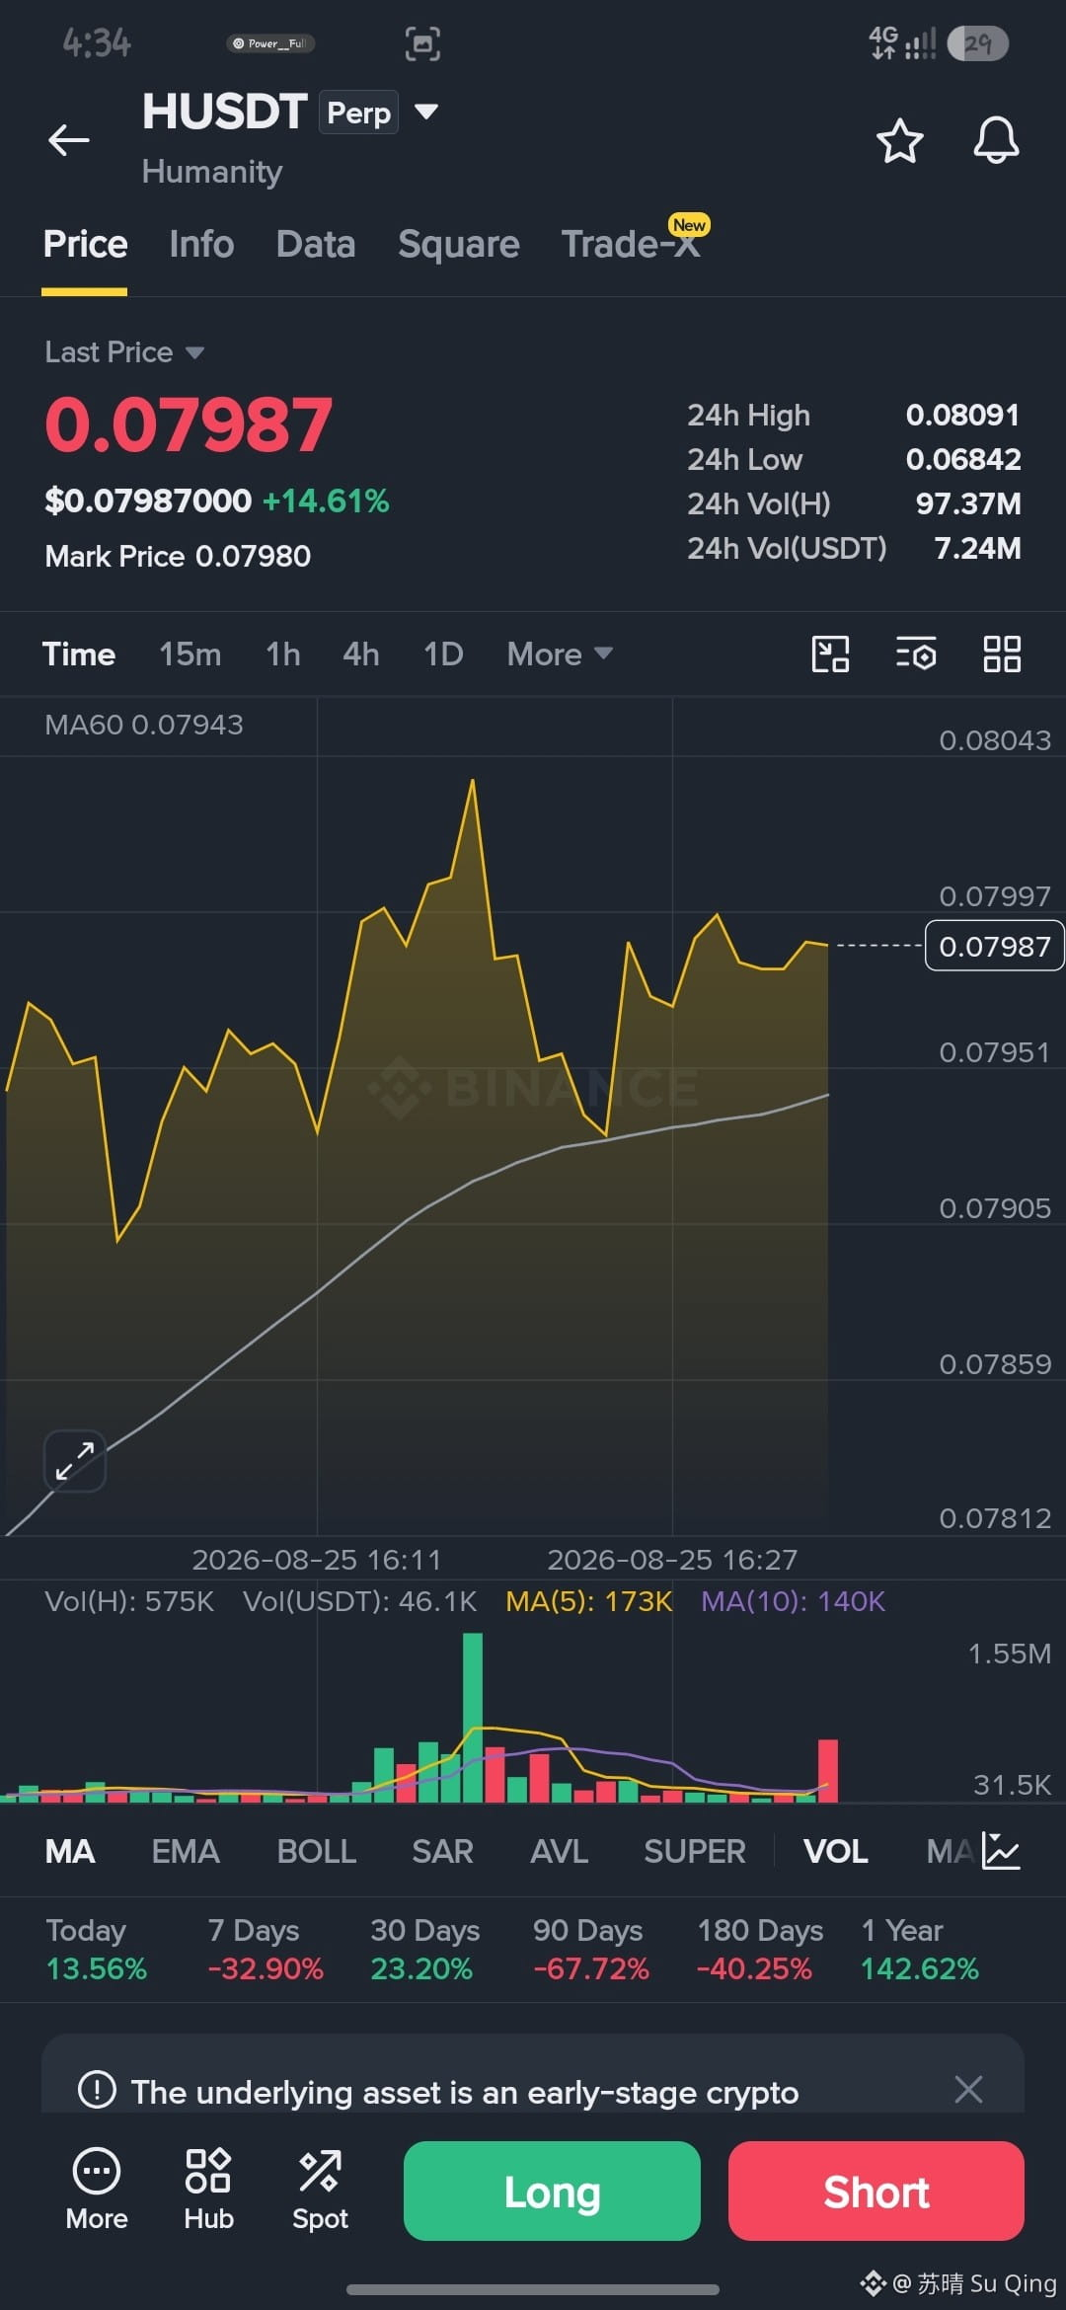The width and height of the screenshot is (1066, 2310).
Task: Open the chart indicator settings icon
Action: pyautogui.click(x=916, y=654)
